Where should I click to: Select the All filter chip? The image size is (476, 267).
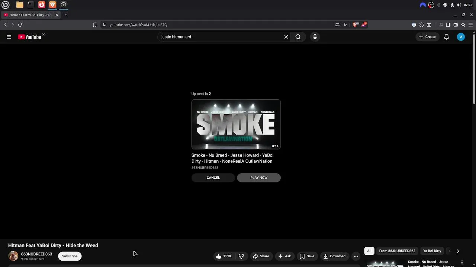(x=369, y=251)
